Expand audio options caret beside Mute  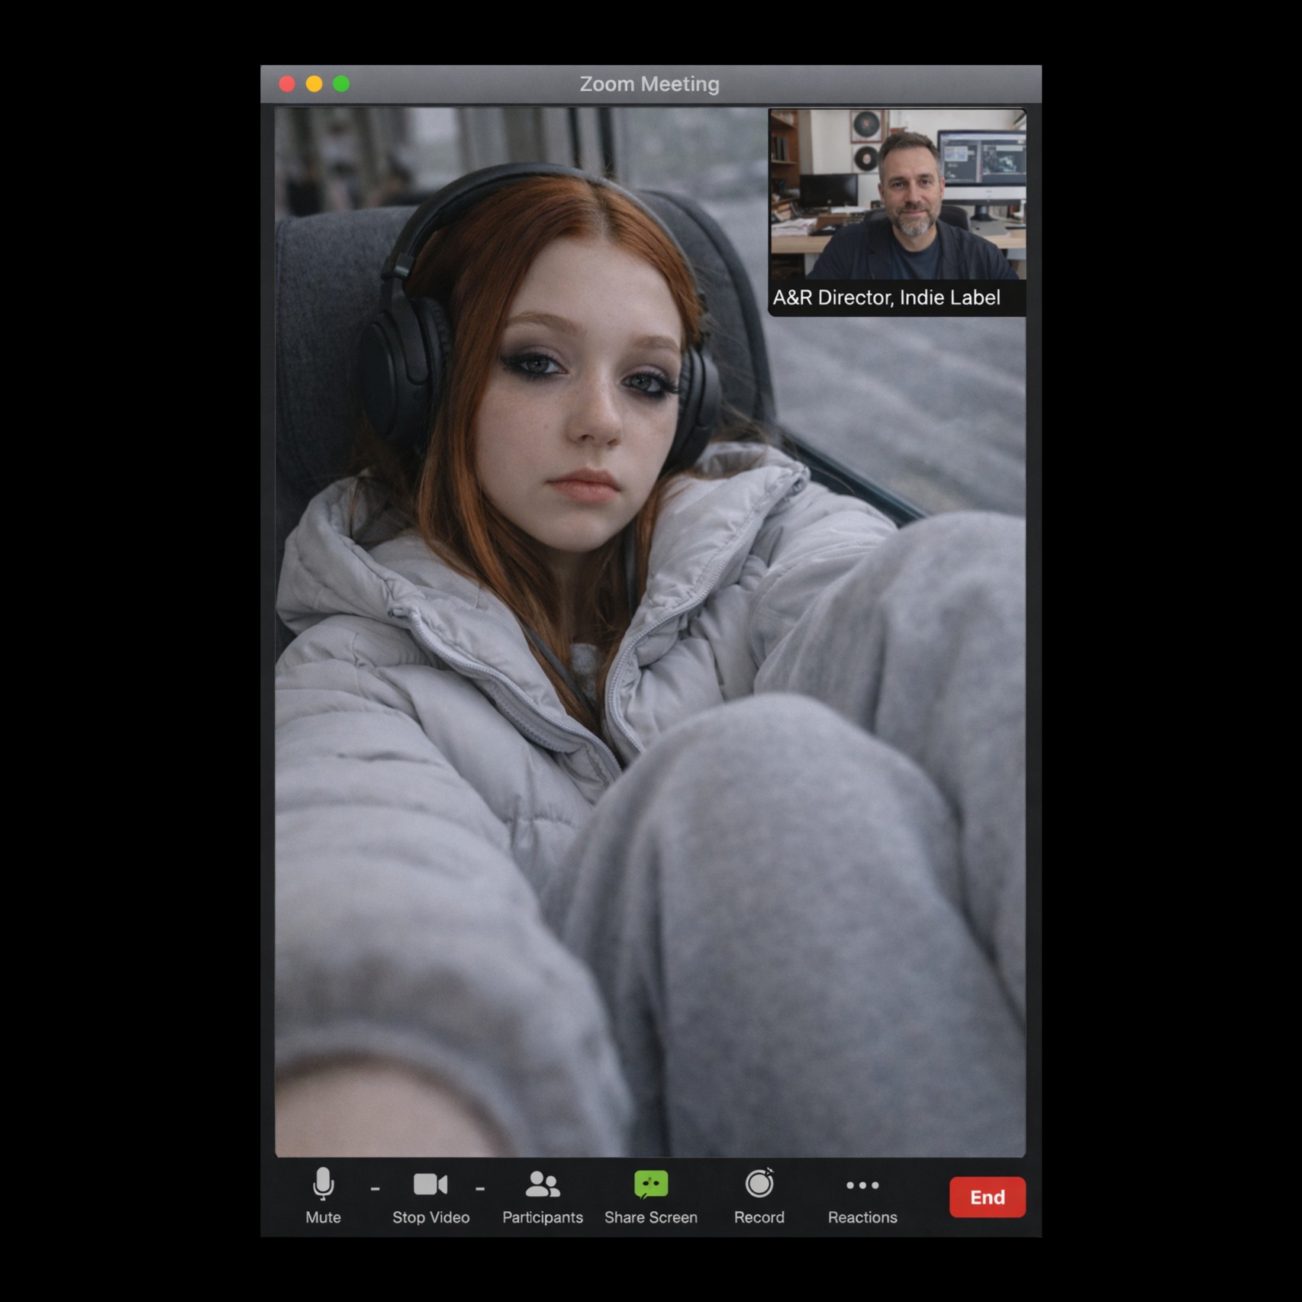click(375, 1189)
